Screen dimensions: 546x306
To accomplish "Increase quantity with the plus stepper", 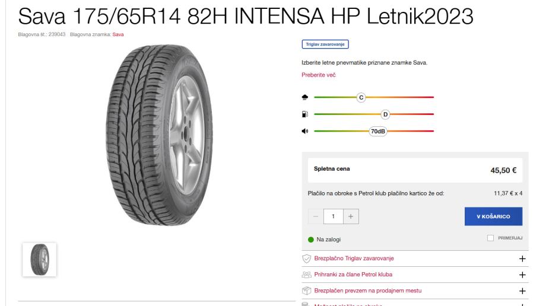I will 351,216.
